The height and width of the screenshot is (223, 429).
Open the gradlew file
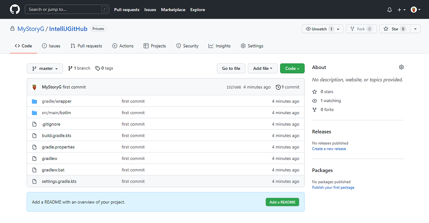pyautogui.click(x=50, y=158)
